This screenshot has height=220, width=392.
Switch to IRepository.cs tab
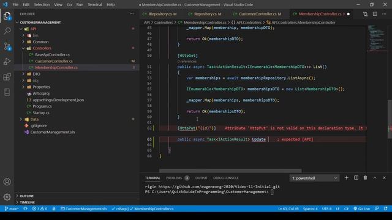click(x=159, y=14)
